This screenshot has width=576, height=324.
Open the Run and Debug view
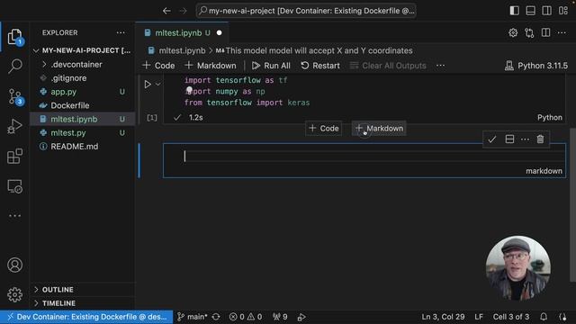pyautogui.click(x=14, y=126)
